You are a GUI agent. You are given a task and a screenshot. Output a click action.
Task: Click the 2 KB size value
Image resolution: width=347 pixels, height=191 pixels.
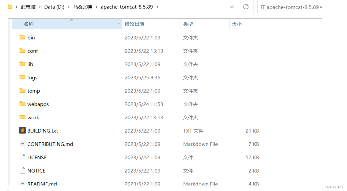[x=254, y=171]
